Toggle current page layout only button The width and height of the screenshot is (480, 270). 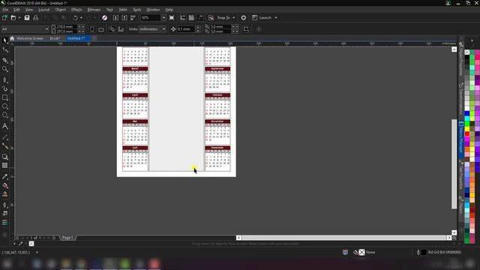click(121, 29)
